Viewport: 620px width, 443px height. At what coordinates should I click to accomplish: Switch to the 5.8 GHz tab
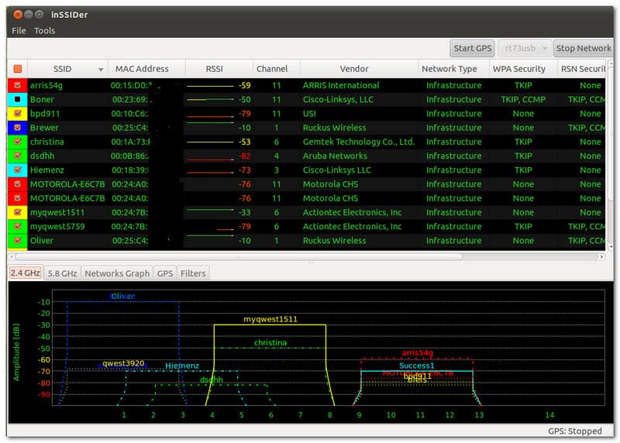point(62,273)
